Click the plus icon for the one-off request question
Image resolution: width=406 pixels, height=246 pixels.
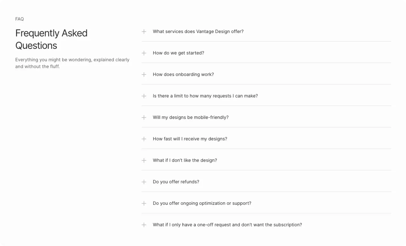[x=144, y=225]
